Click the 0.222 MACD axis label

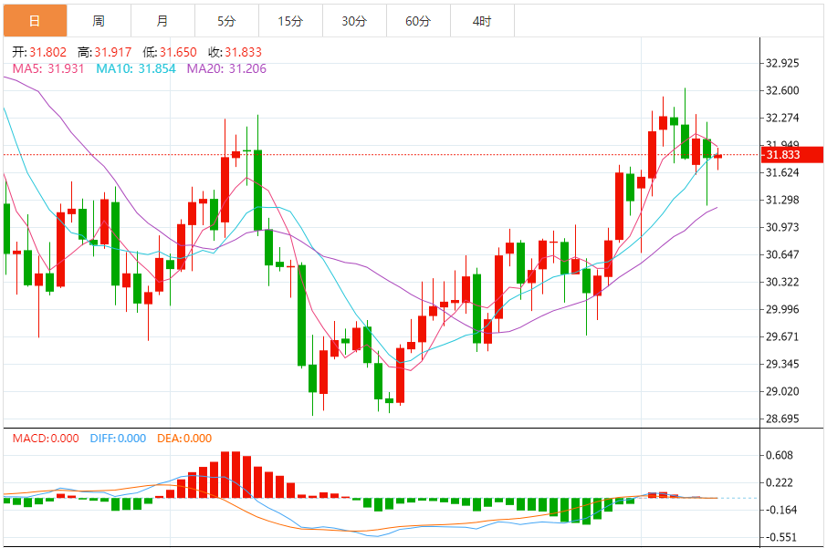point(780,482)
